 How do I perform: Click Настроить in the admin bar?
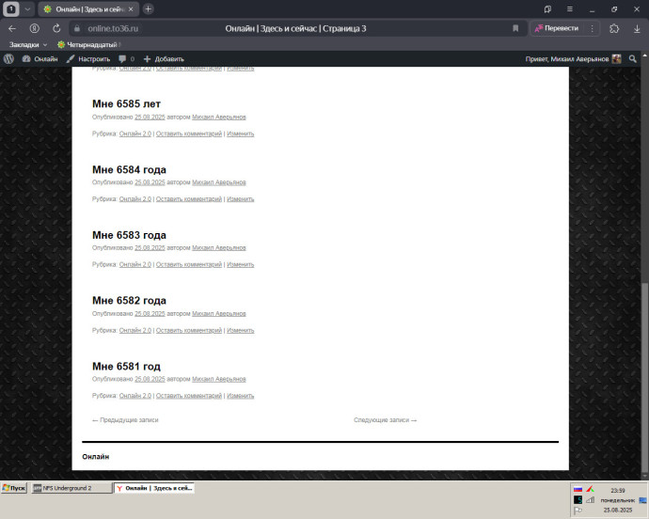point(88,59)
